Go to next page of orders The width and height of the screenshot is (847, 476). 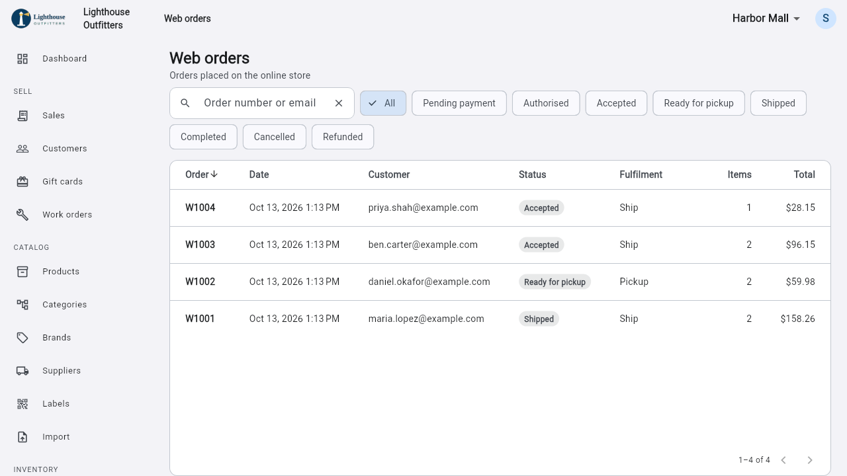tap(810, 460)
